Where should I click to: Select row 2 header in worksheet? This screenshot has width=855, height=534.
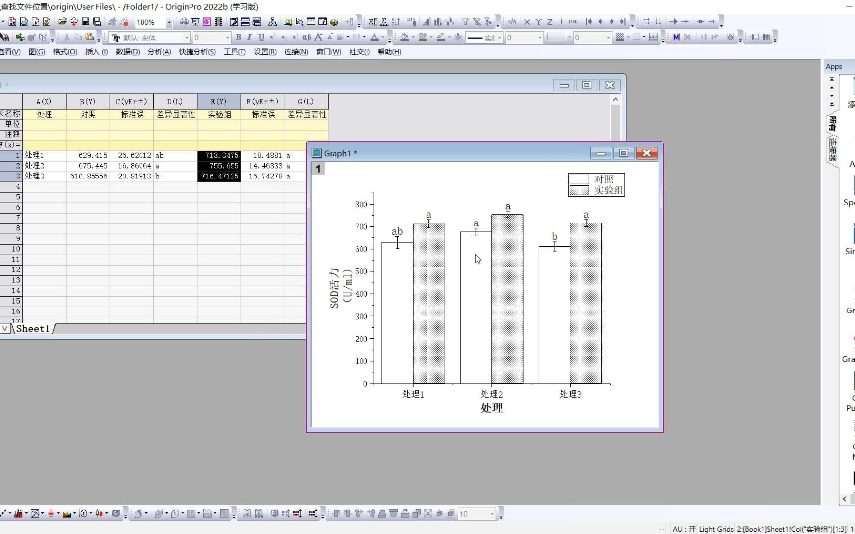[11, 166]
